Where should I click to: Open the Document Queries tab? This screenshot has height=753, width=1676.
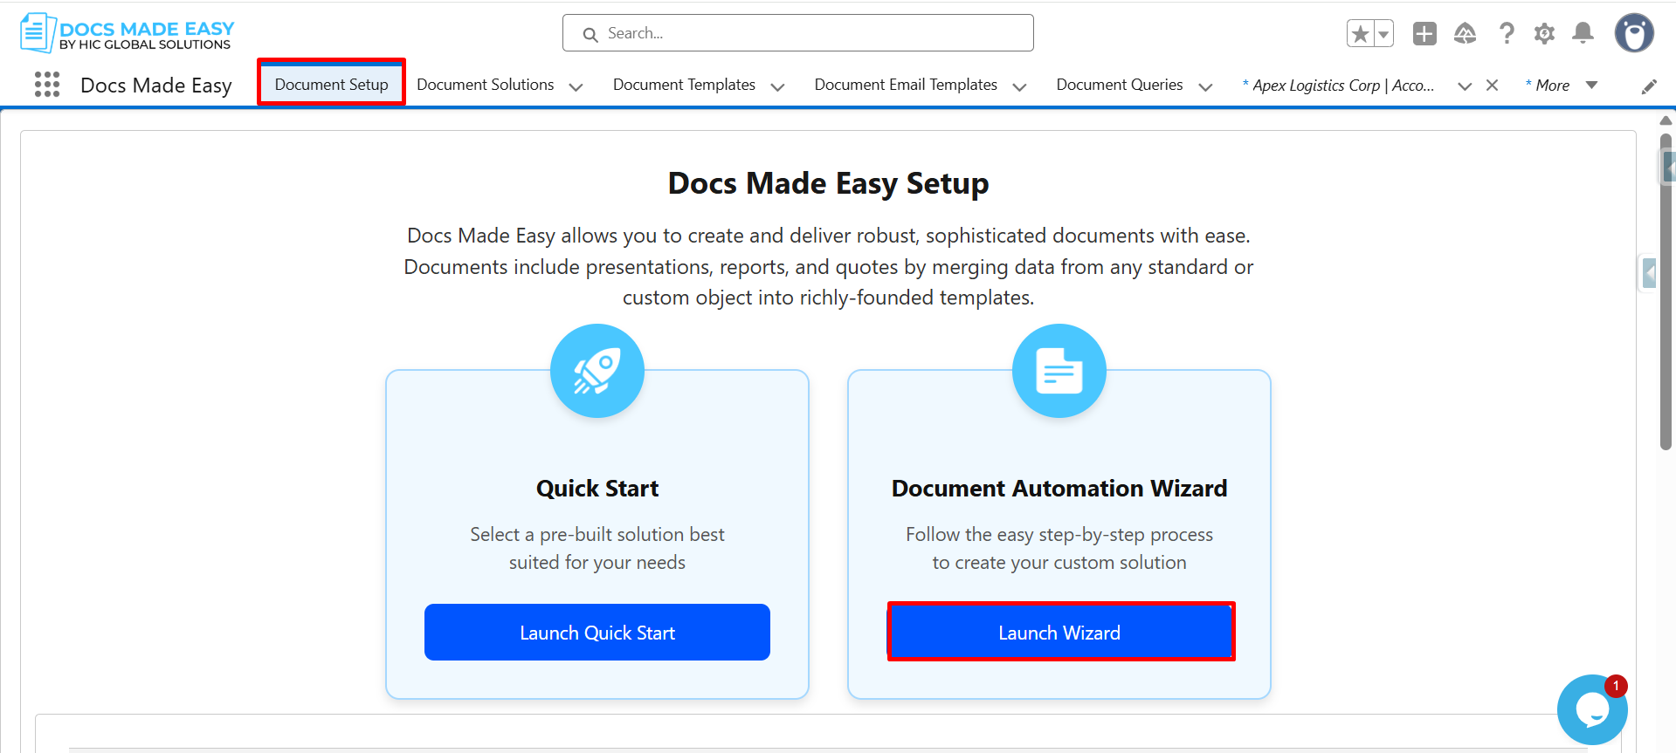tap(1119, 85)
